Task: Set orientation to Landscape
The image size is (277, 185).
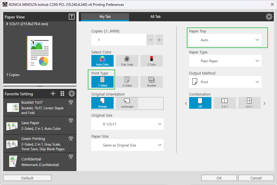Action: tap(127, 103)
